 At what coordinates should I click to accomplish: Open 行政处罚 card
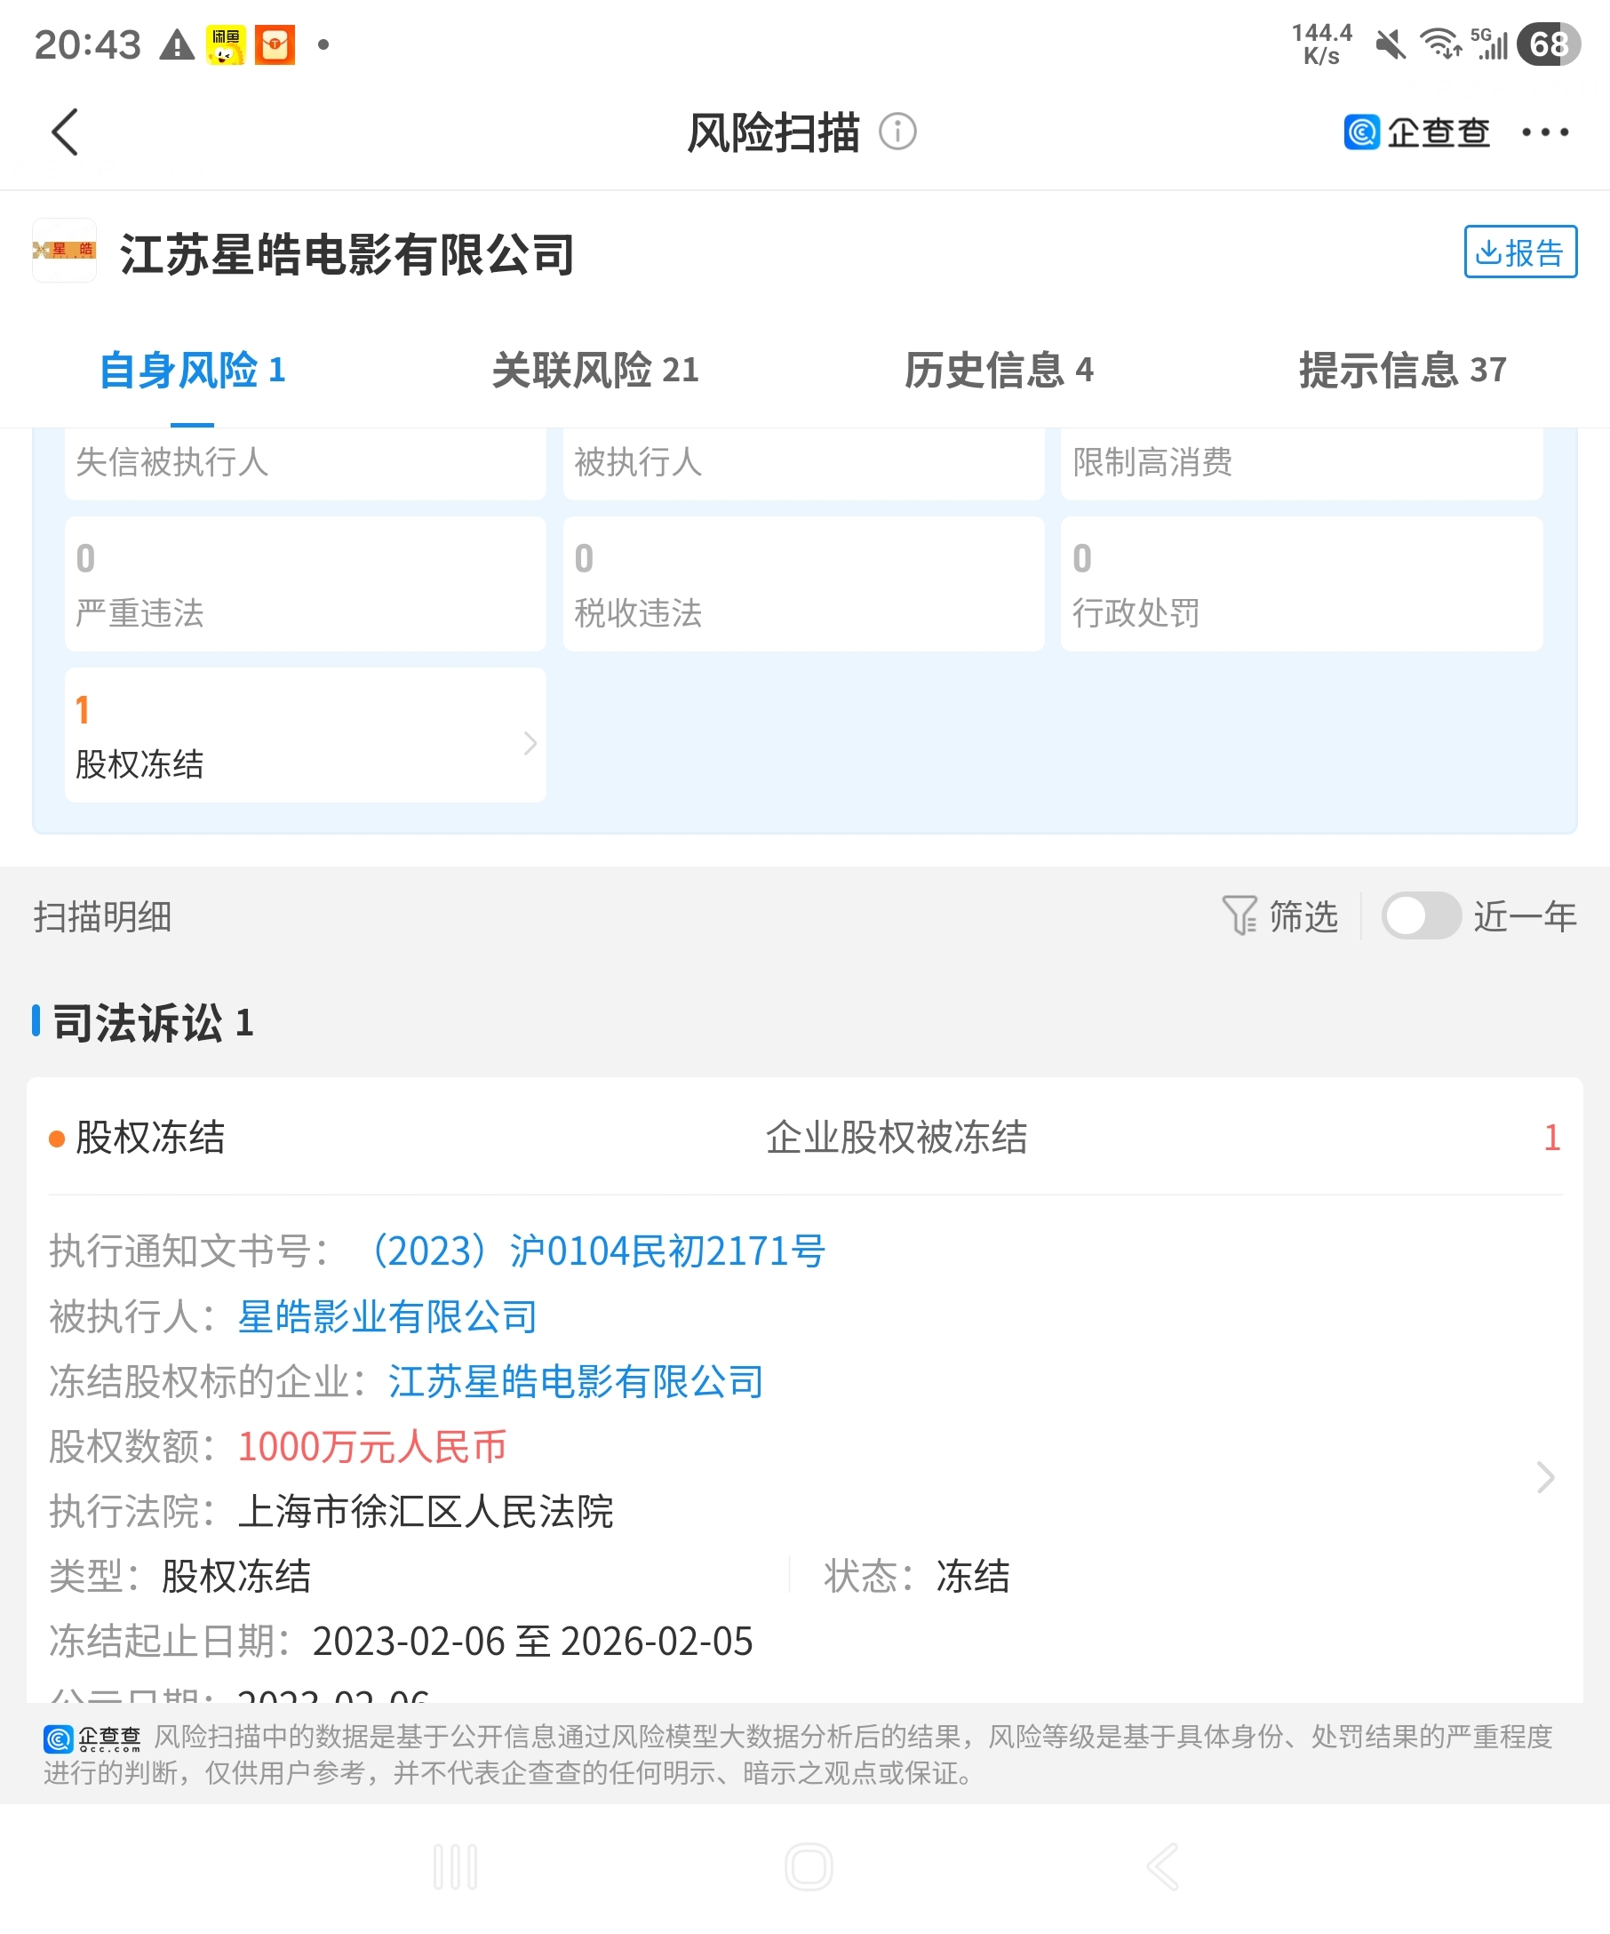[1302, 584]
